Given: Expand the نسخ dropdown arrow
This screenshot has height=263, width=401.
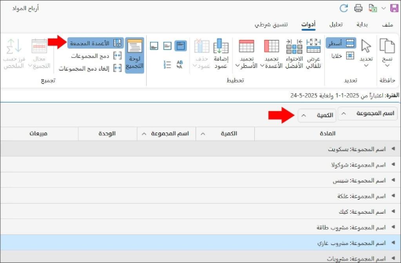Looking at the screenshot, I should [387, 65].
